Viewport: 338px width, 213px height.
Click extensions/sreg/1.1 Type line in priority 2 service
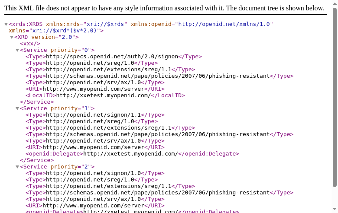pyautogui.click(x=110, y=186)
